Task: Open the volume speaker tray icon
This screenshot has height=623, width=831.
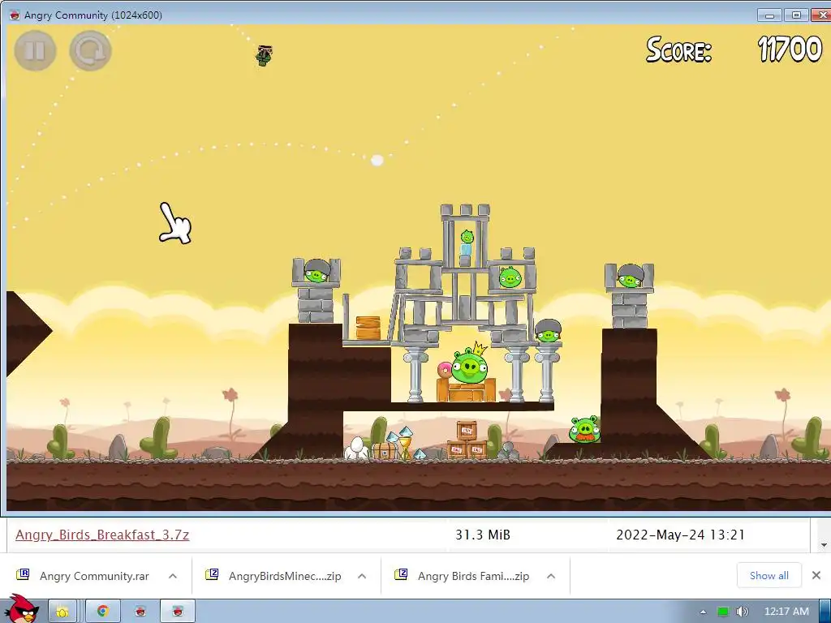Action: tap(743, 612)
